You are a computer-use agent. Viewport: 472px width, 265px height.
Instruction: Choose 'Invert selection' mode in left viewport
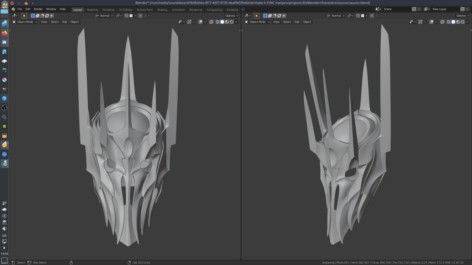[x=47, y=16]
